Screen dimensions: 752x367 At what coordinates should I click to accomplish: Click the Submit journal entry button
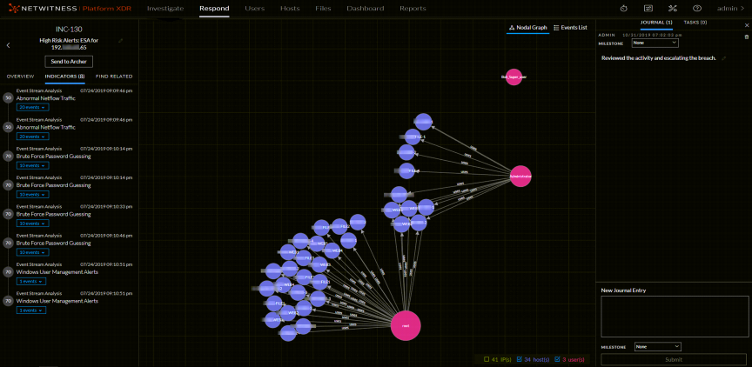pyautogui.click(x=674, y=359)
